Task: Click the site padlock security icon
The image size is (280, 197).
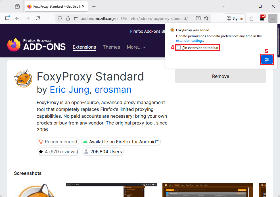Action: tap(68, 18)
